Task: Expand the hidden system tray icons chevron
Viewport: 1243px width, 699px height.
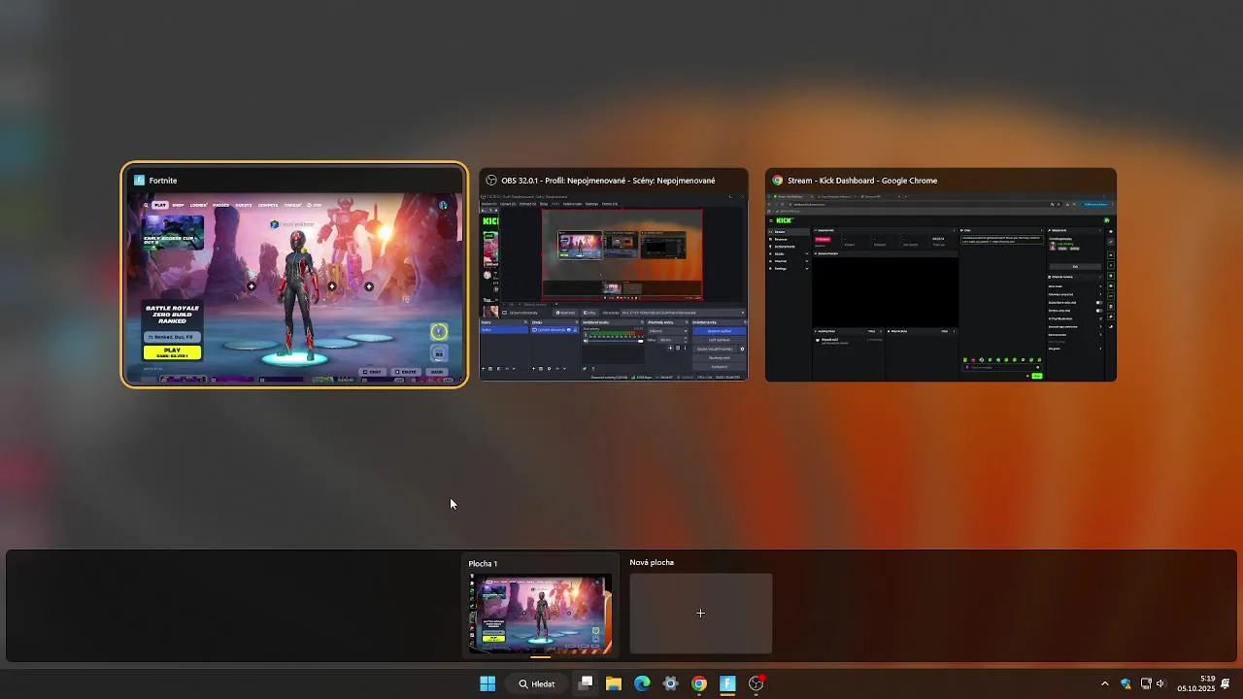Action: point(1104,683)
